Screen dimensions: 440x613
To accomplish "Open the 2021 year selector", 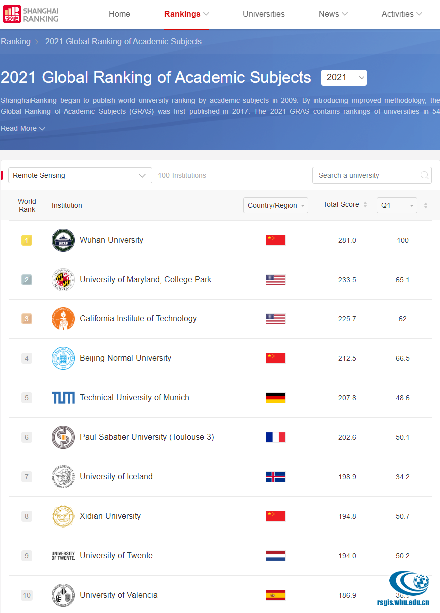I will 344,78.
